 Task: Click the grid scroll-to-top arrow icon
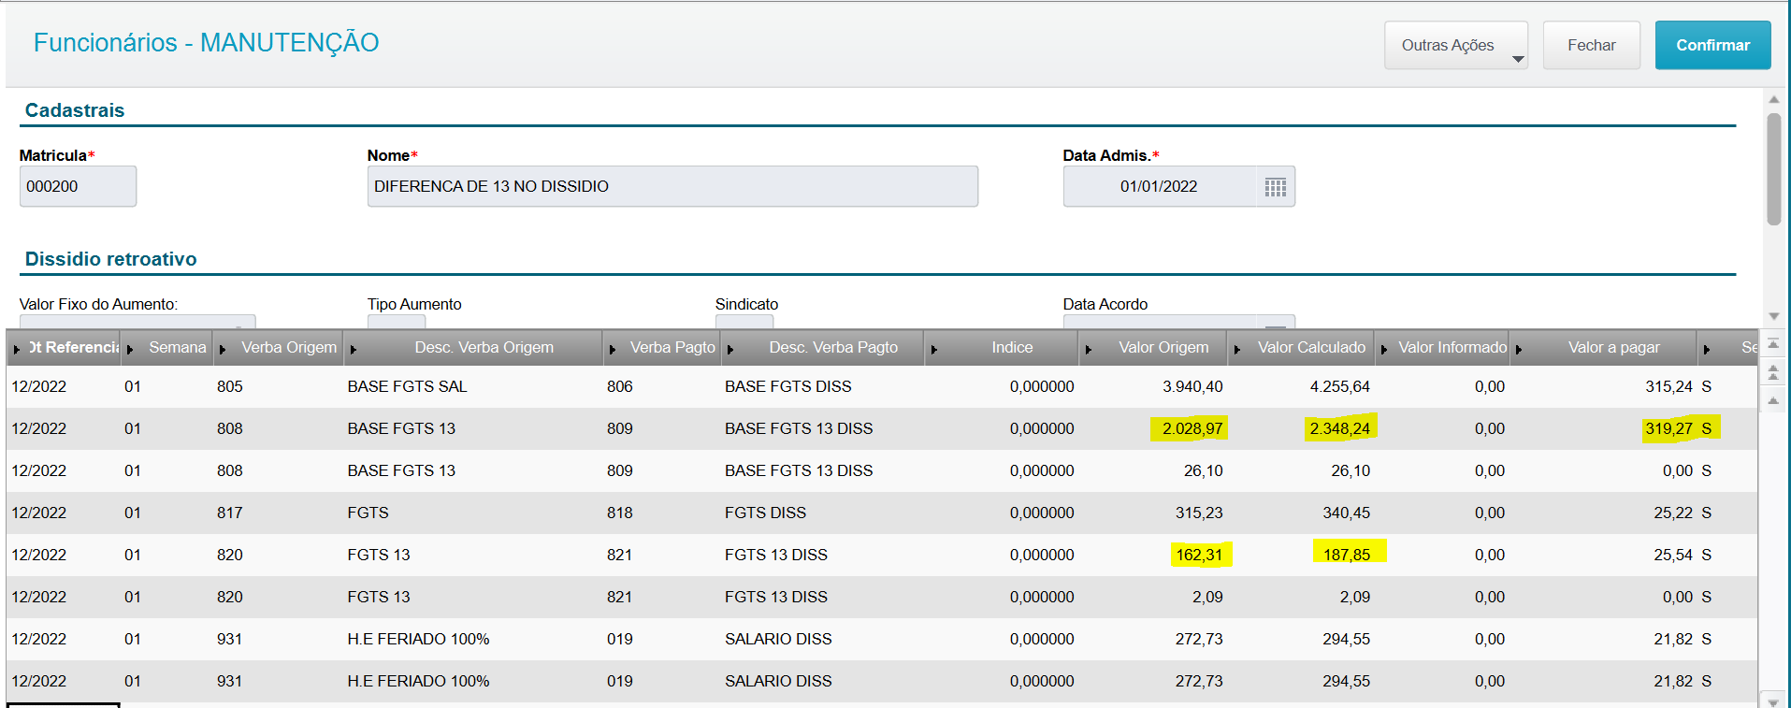pyautogui.click(x=1773, y=344)
